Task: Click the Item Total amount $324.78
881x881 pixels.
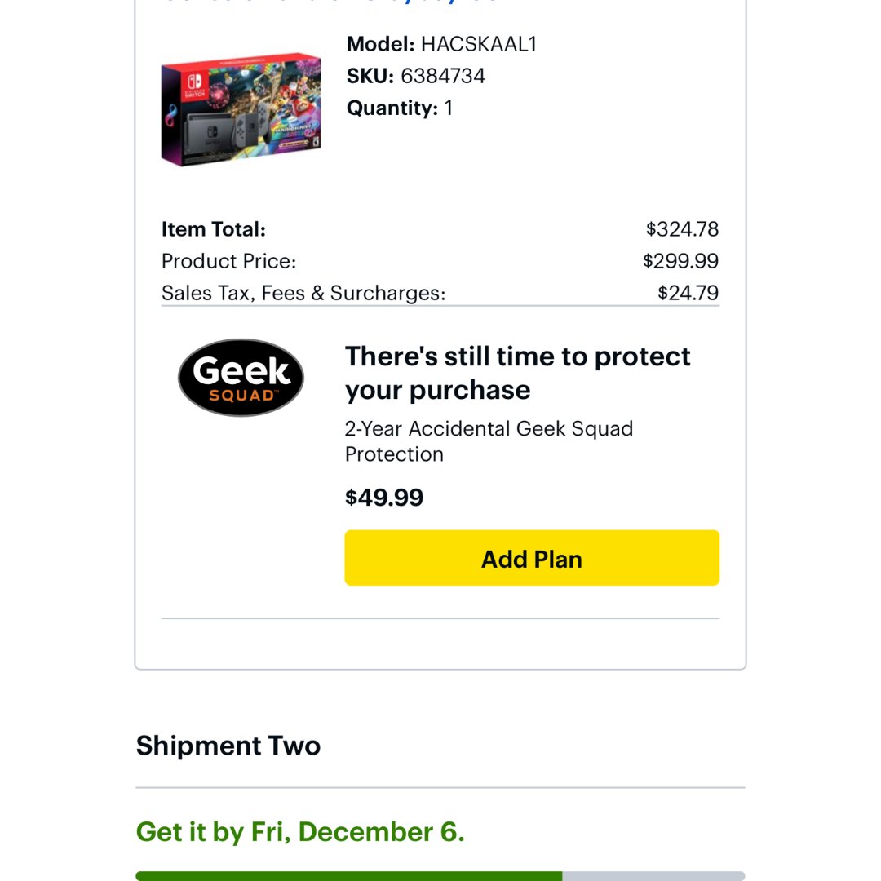Action: 682,229
